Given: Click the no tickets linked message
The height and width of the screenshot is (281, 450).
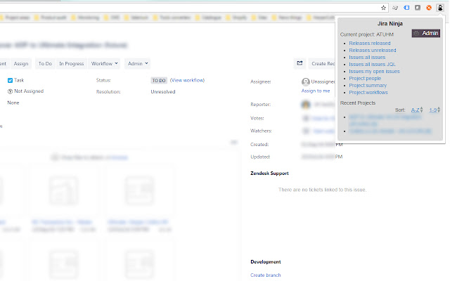Looking at the screenshot, I should [322, 190].
